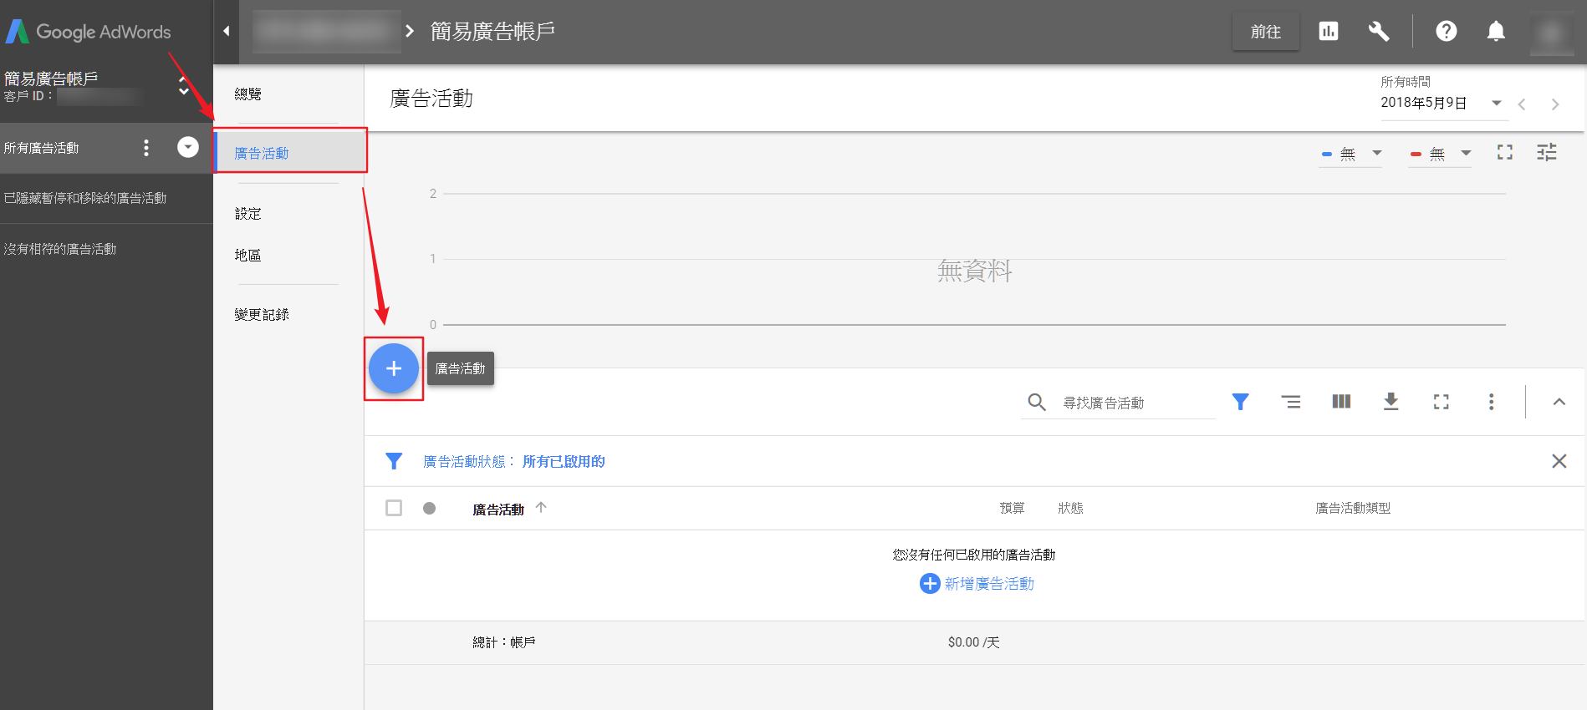Click the blue plus new campaign button

393,368
